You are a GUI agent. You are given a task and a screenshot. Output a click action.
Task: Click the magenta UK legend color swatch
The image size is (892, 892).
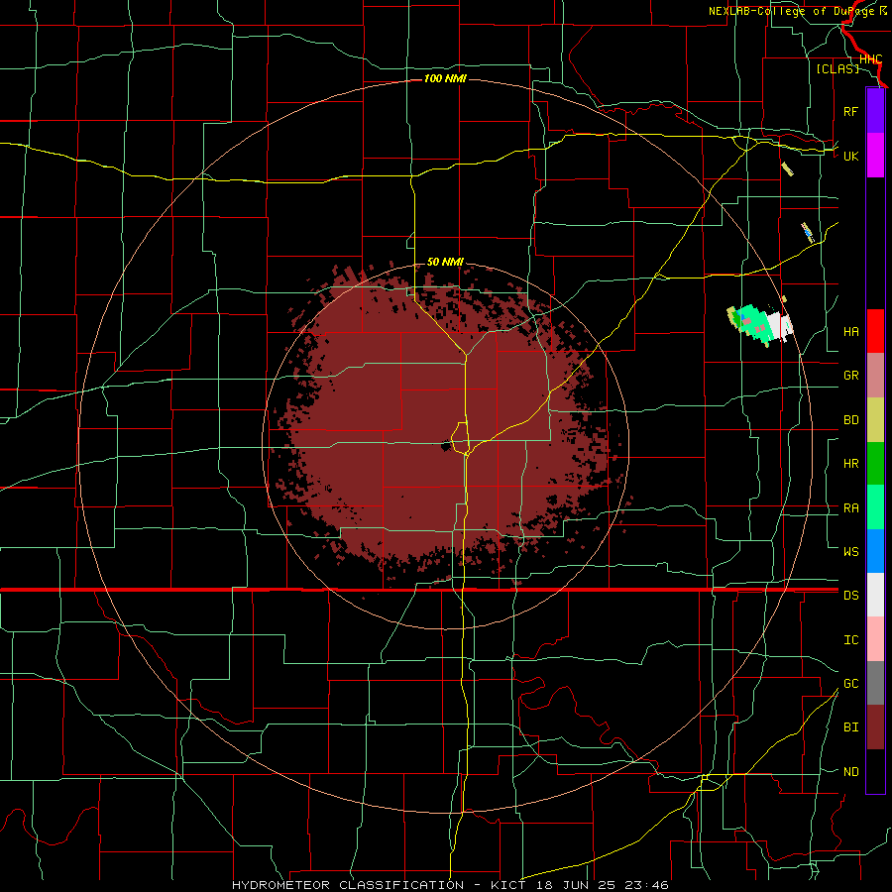click(x=875, y=156)
